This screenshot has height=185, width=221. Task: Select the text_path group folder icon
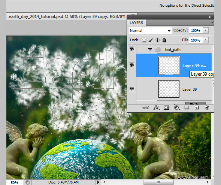tap(157, 49)
